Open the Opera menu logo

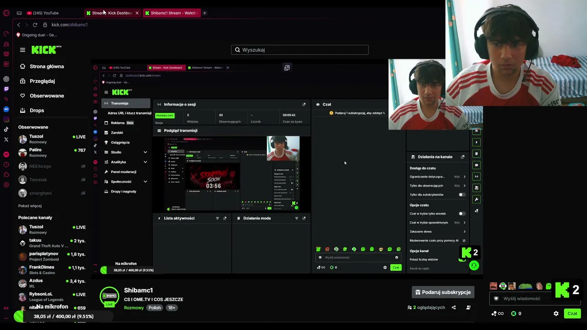pos(6,13)
